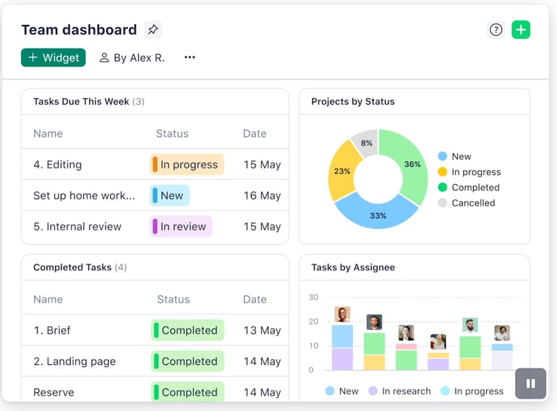Select 15 May date of Internal review
This screenshot has width=557, height=411.
(x=262, y=226)
